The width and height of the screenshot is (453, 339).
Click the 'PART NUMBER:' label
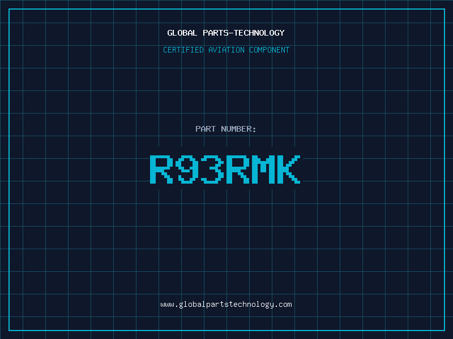[226, 129]
